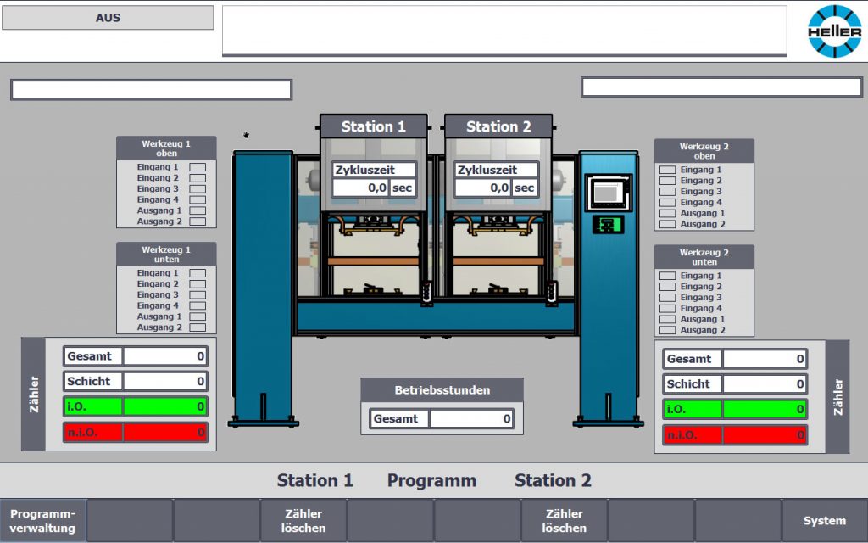
Task: Toggle Werkzeug 1 oben Eingang 1 indicator
Action: (x=198, y=168)
